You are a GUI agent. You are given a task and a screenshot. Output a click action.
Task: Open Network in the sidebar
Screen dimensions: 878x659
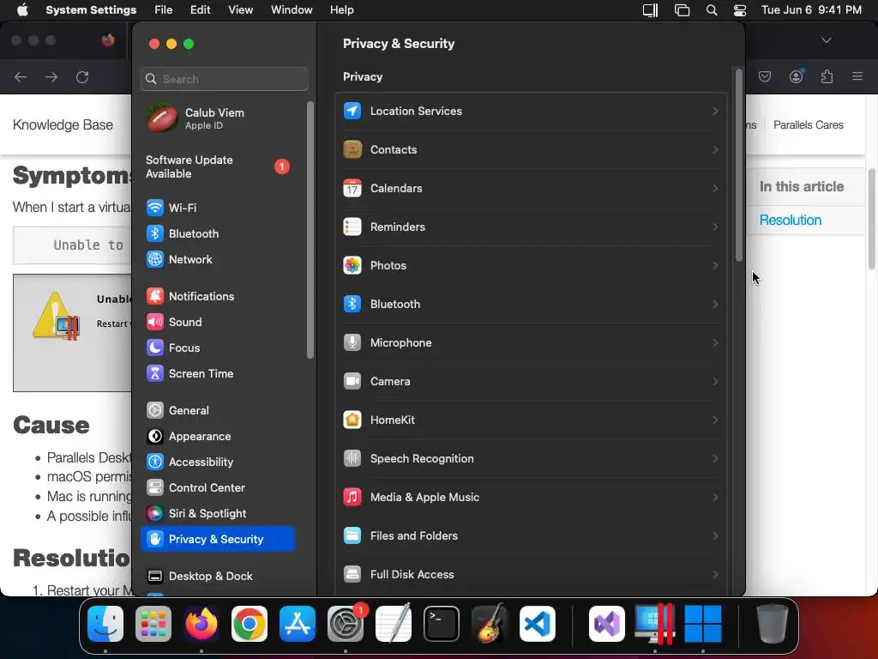[218, 259]
